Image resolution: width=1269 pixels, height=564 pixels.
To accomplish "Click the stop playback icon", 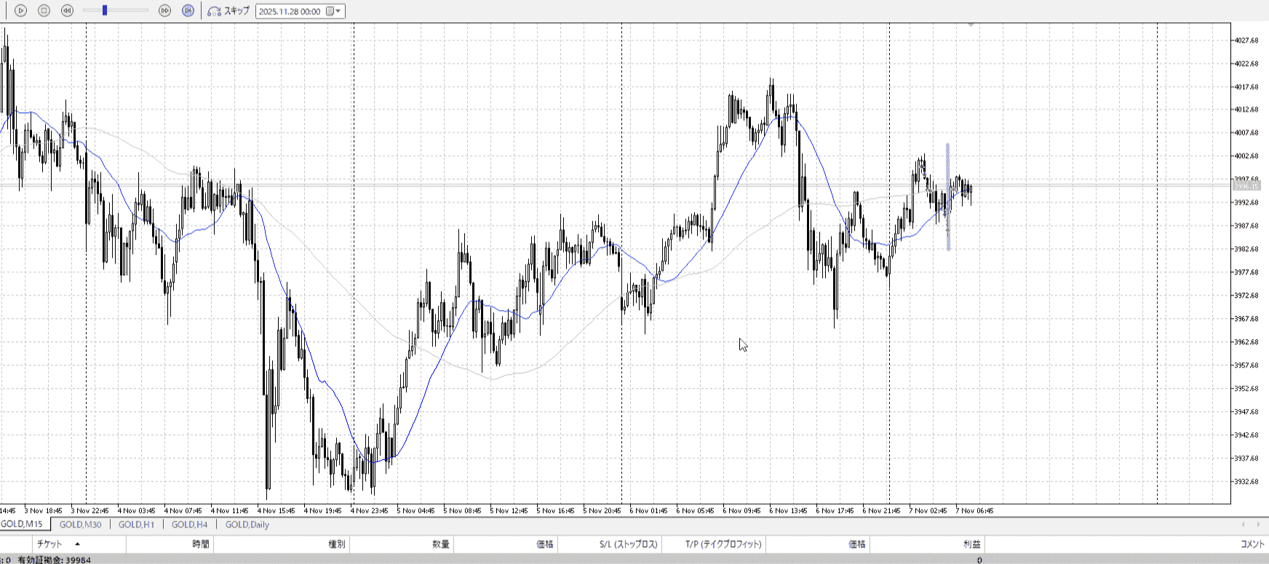I will [44, 11].
